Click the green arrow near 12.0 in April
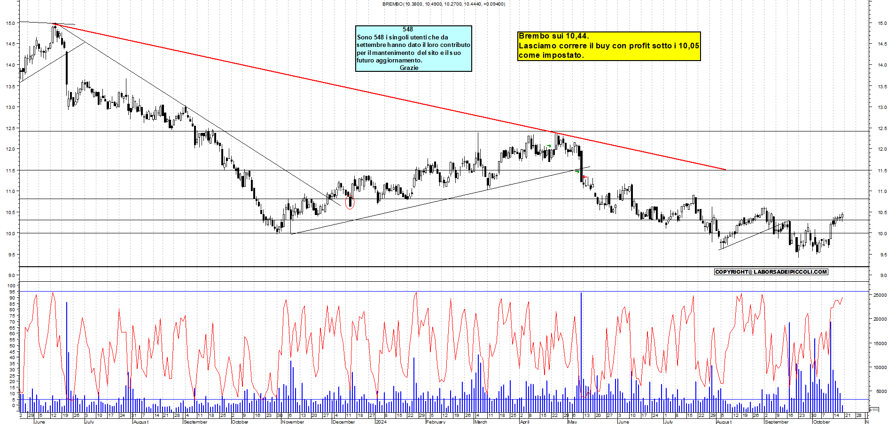The width and height of the screenshot is (888, 424). pos(549,146)
